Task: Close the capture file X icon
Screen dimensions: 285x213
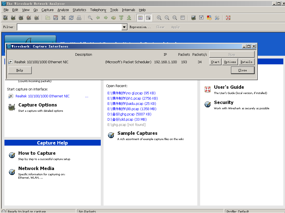Action: pyautogui.click(x=63, y=18)
